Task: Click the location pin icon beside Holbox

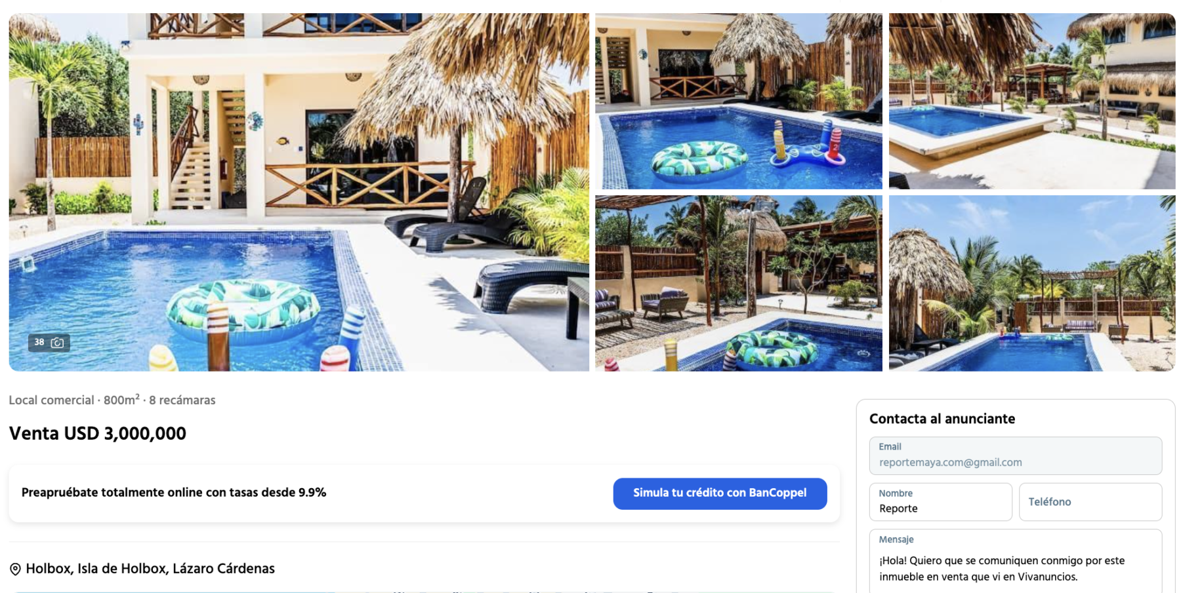Action: point(15,569)
